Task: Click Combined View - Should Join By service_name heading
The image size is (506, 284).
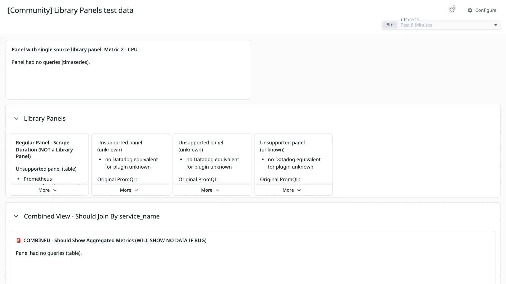Action: coord(92,216)
